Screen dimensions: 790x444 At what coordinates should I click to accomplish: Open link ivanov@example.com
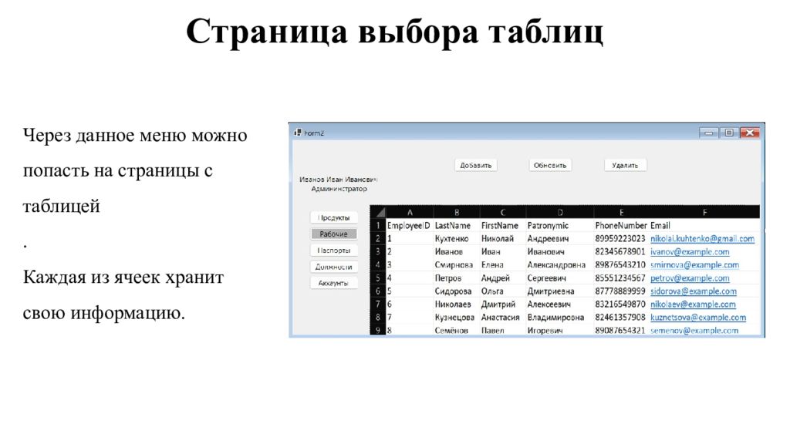690,252
